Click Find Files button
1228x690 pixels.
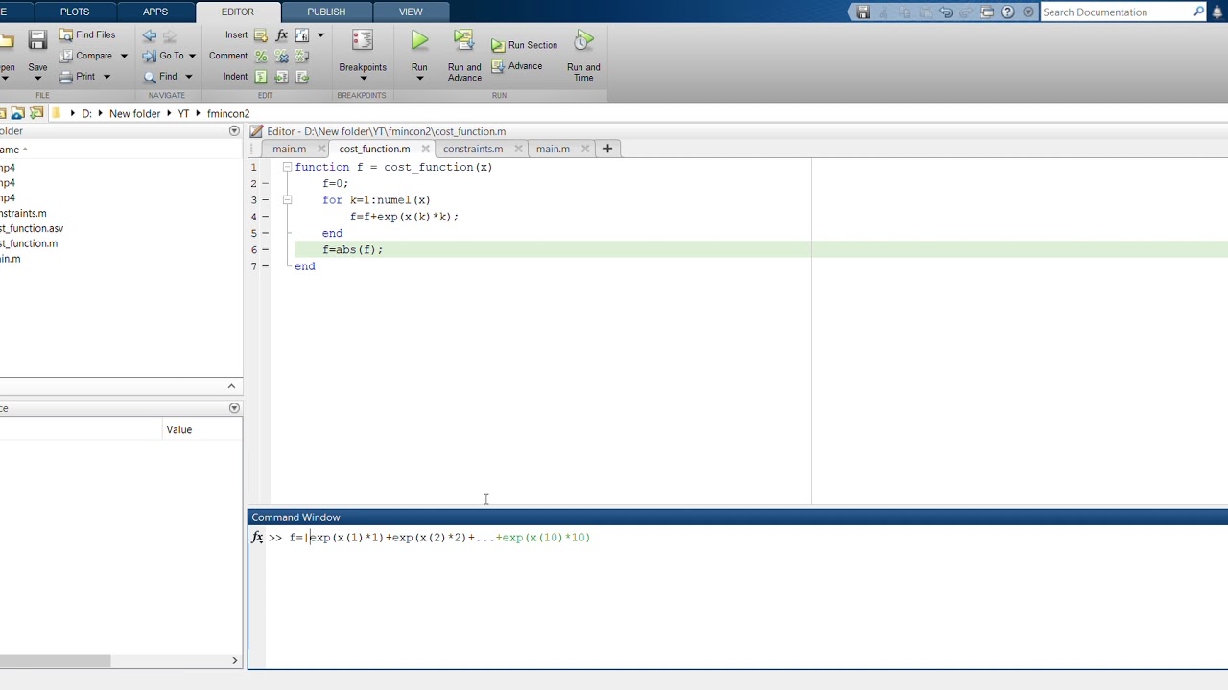pos(87,34)
